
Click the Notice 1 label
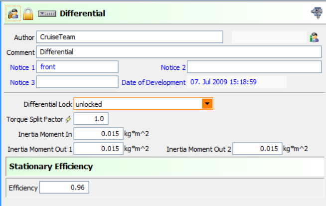coord(22,67)
